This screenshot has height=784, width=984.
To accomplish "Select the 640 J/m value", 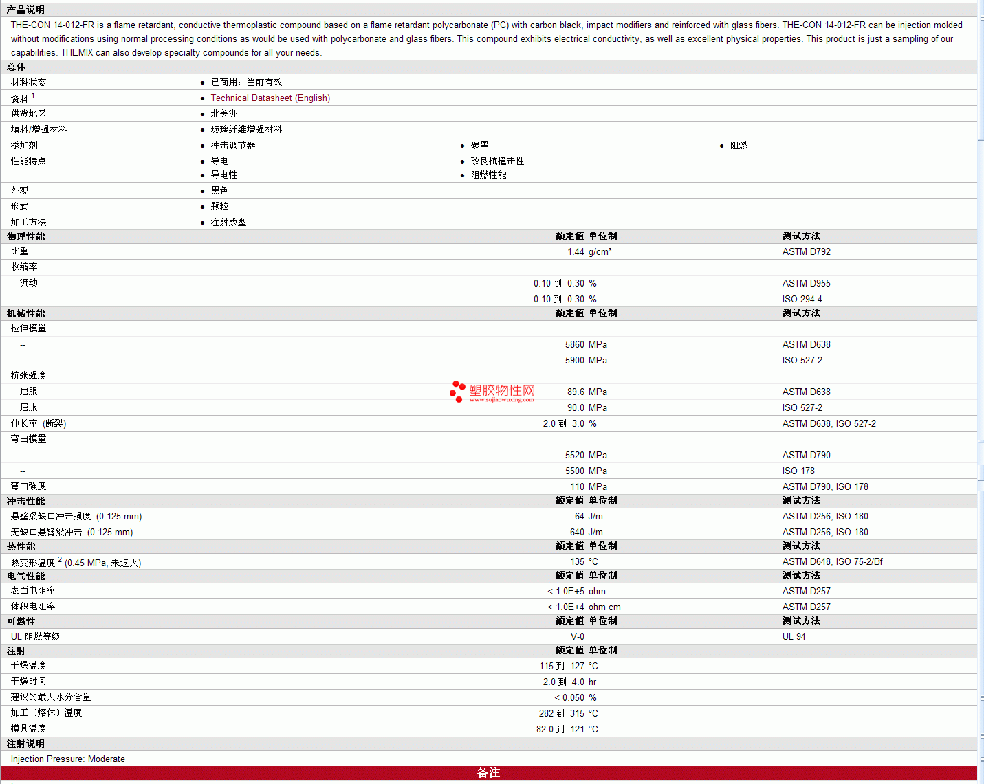I will click(586, 532).
